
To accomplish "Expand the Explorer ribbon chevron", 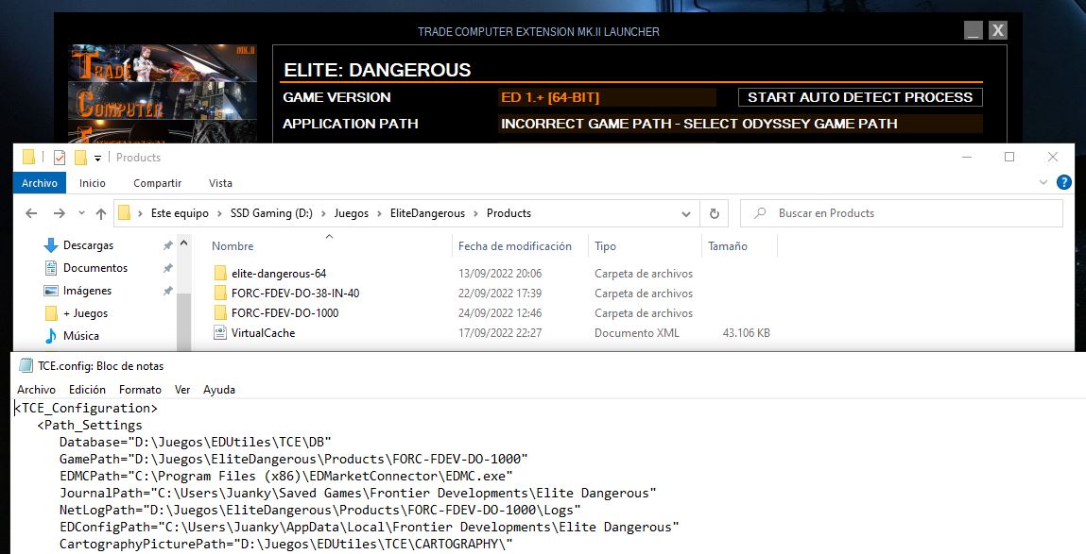I will click(x=1043, y=182).
